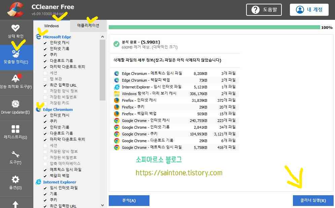Click Chrome icon for 인터넷 캐시 result
335x208 pixels.
[116, 121]
